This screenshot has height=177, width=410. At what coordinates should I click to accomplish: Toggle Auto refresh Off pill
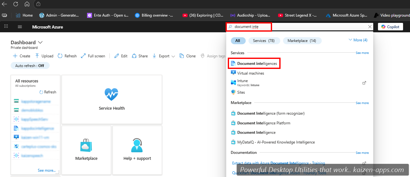(30, 66)
